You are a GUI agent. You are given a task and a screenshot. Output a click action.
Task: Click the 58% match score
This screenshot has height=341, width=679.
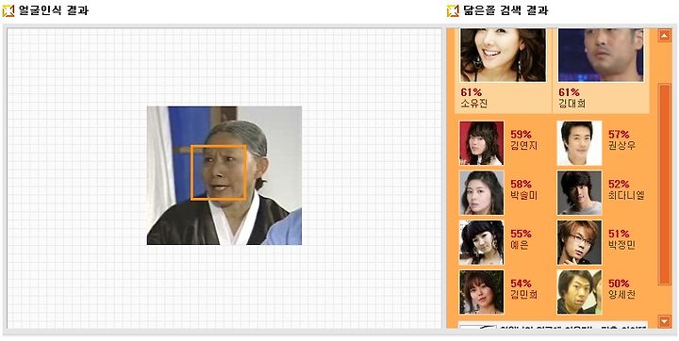pos(521,185)
